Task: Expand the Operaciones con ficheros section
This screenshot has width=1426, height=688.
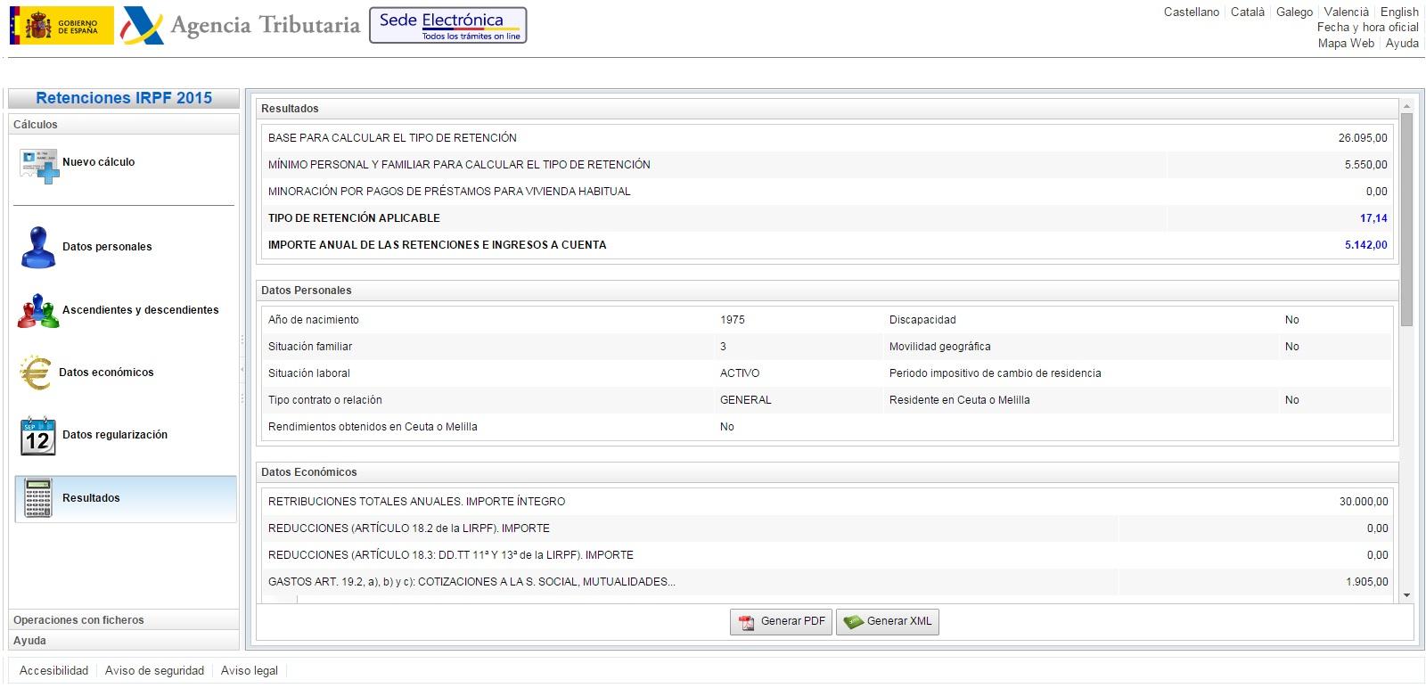Action: point(78,620)
